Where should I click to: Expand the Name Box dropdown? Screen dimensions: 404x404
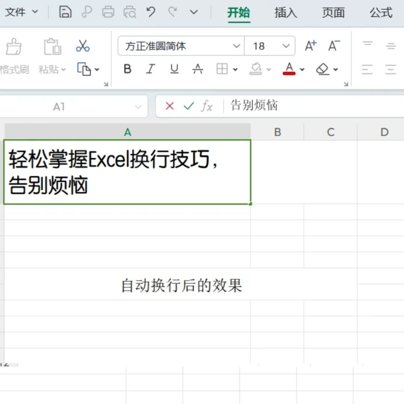pos(138,106)
